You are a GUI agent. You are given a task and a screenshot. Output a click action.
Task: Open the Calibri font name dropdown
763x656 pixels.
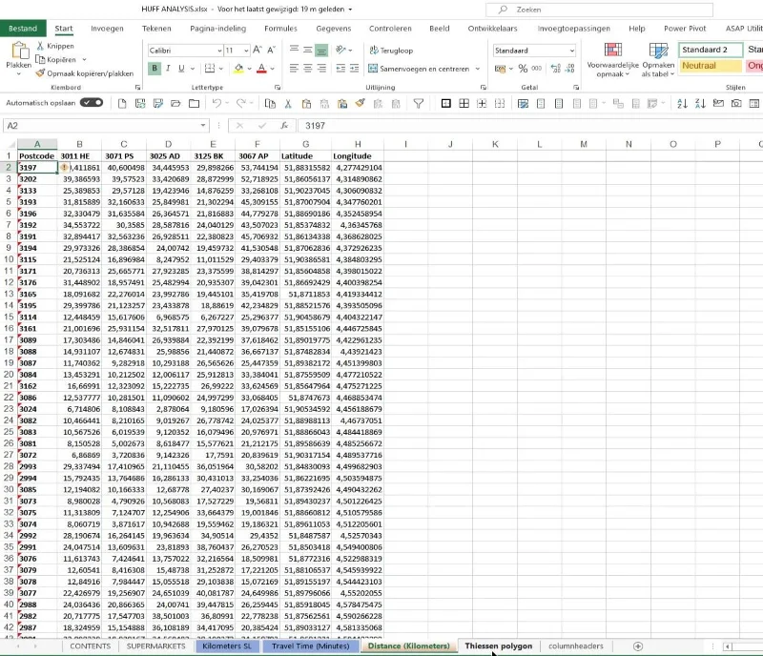point(219,51)
